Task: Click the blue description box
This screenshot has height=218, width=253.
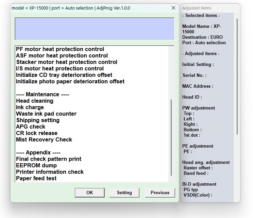Action: tap(95, 29)
